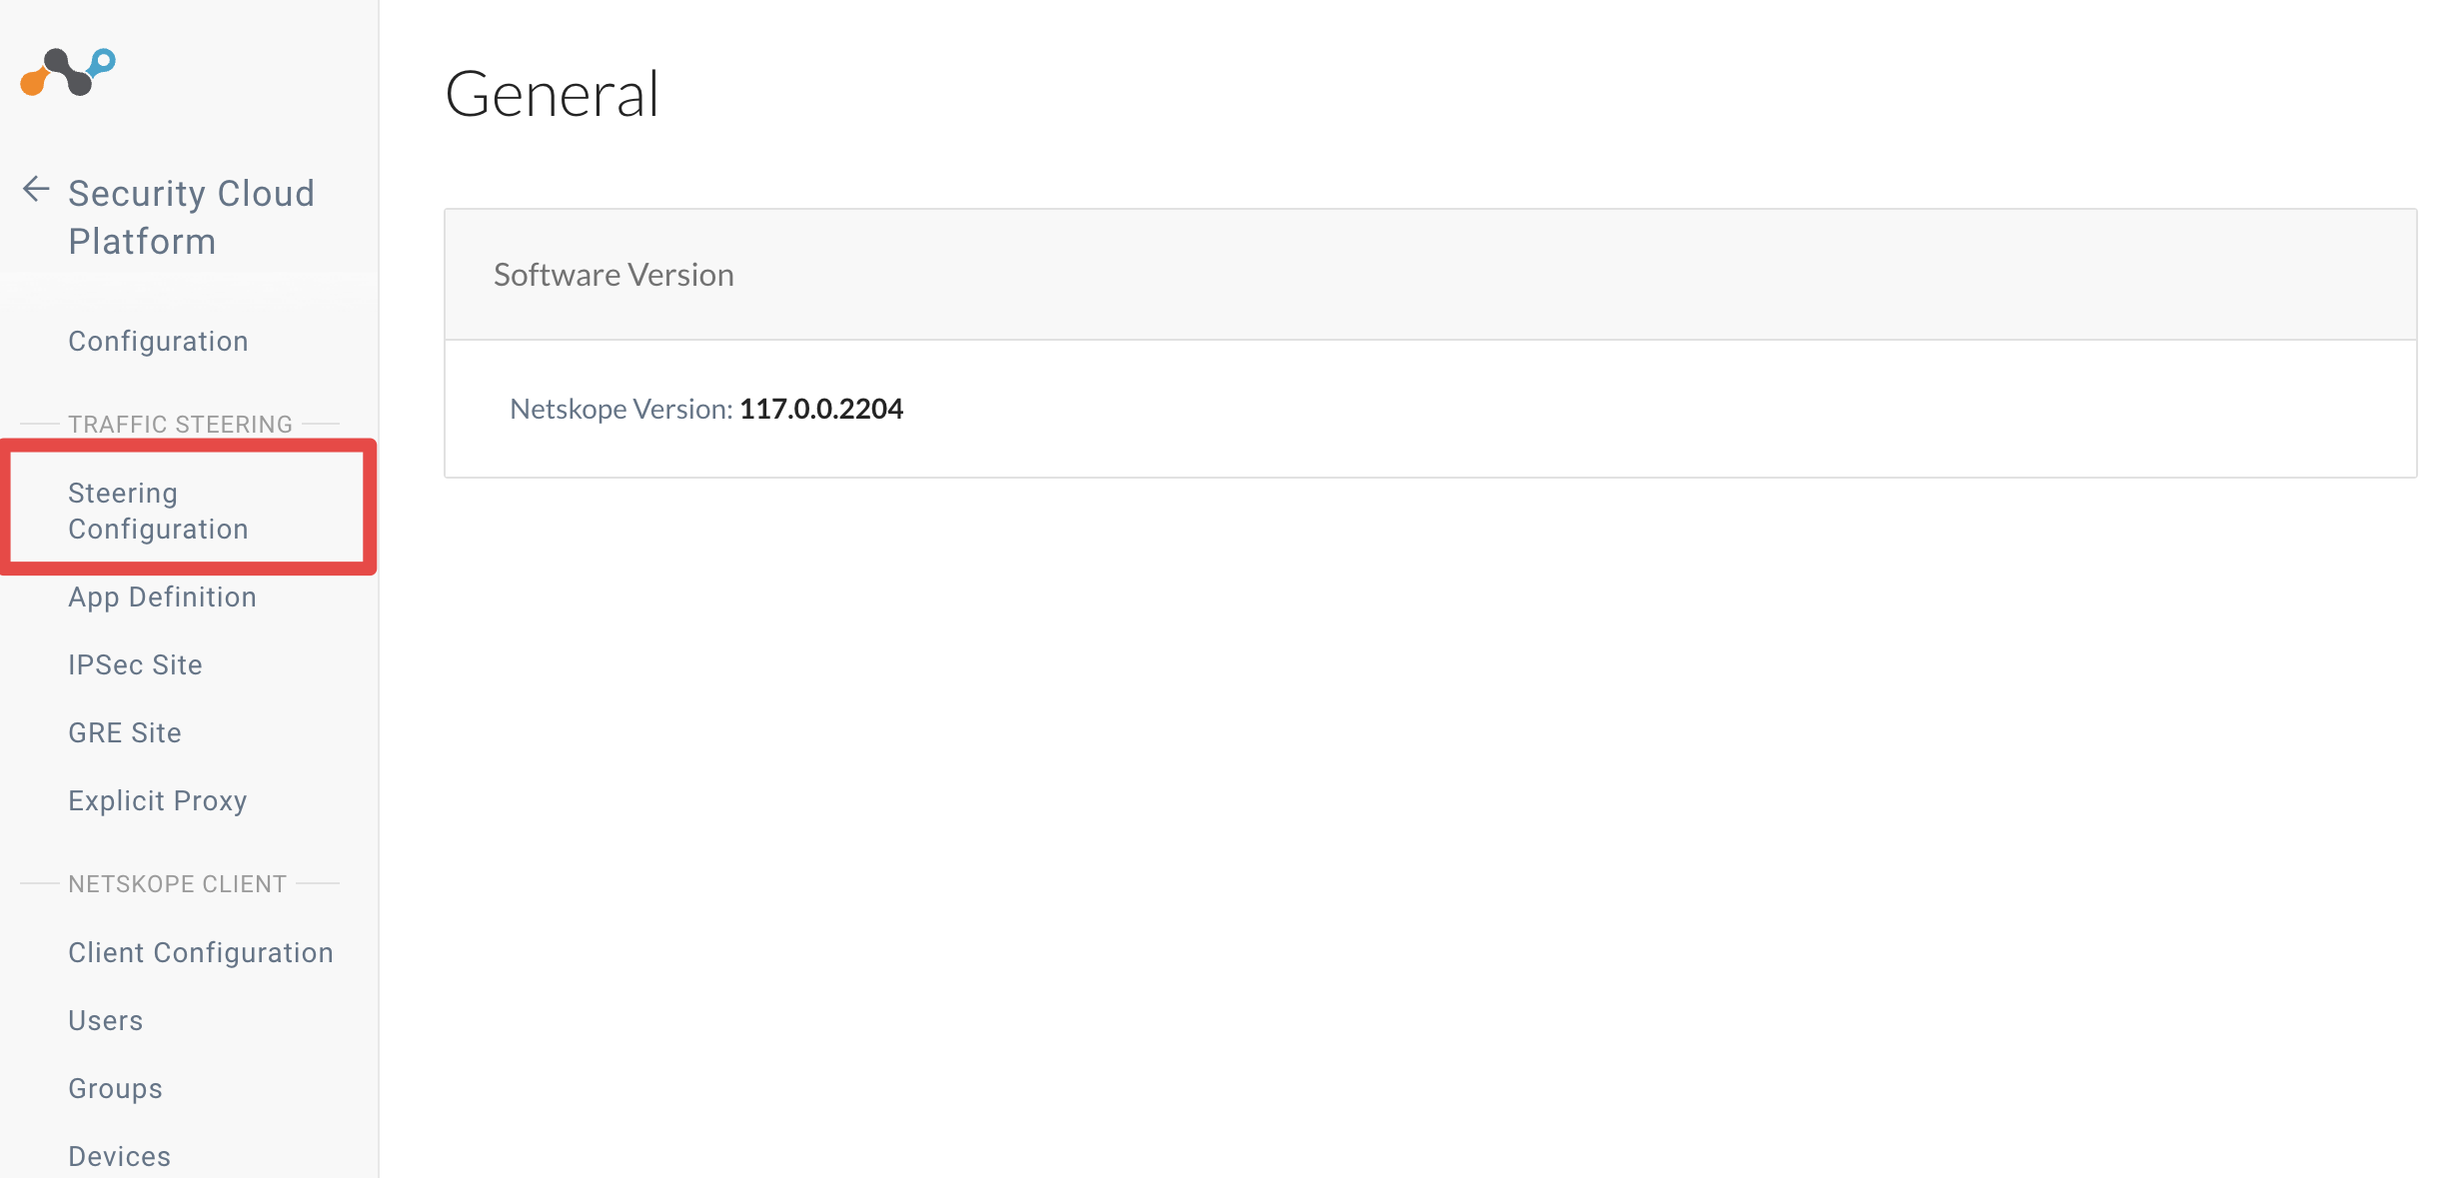This screenshot has width=2452, height=1178.
Task: Open the GRE Site page
Action: [125, 733]
